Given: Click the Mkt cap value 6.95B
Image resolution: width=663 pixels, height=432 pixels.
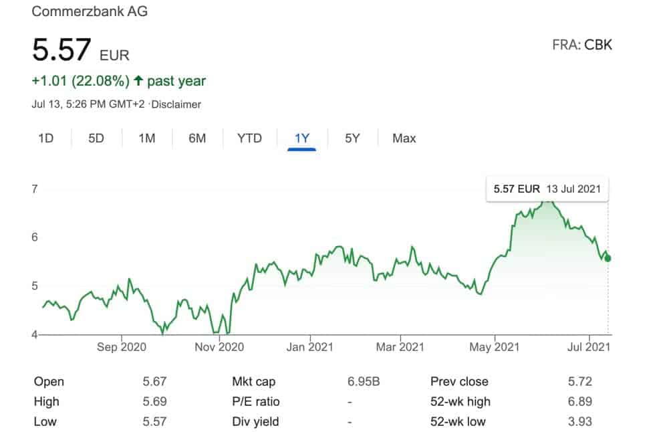Looking at the screenshot, I should [x=364, y=382].
